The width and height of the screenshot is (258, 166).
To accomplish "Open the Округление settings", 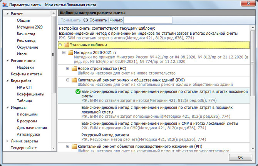I will [27, 47].
